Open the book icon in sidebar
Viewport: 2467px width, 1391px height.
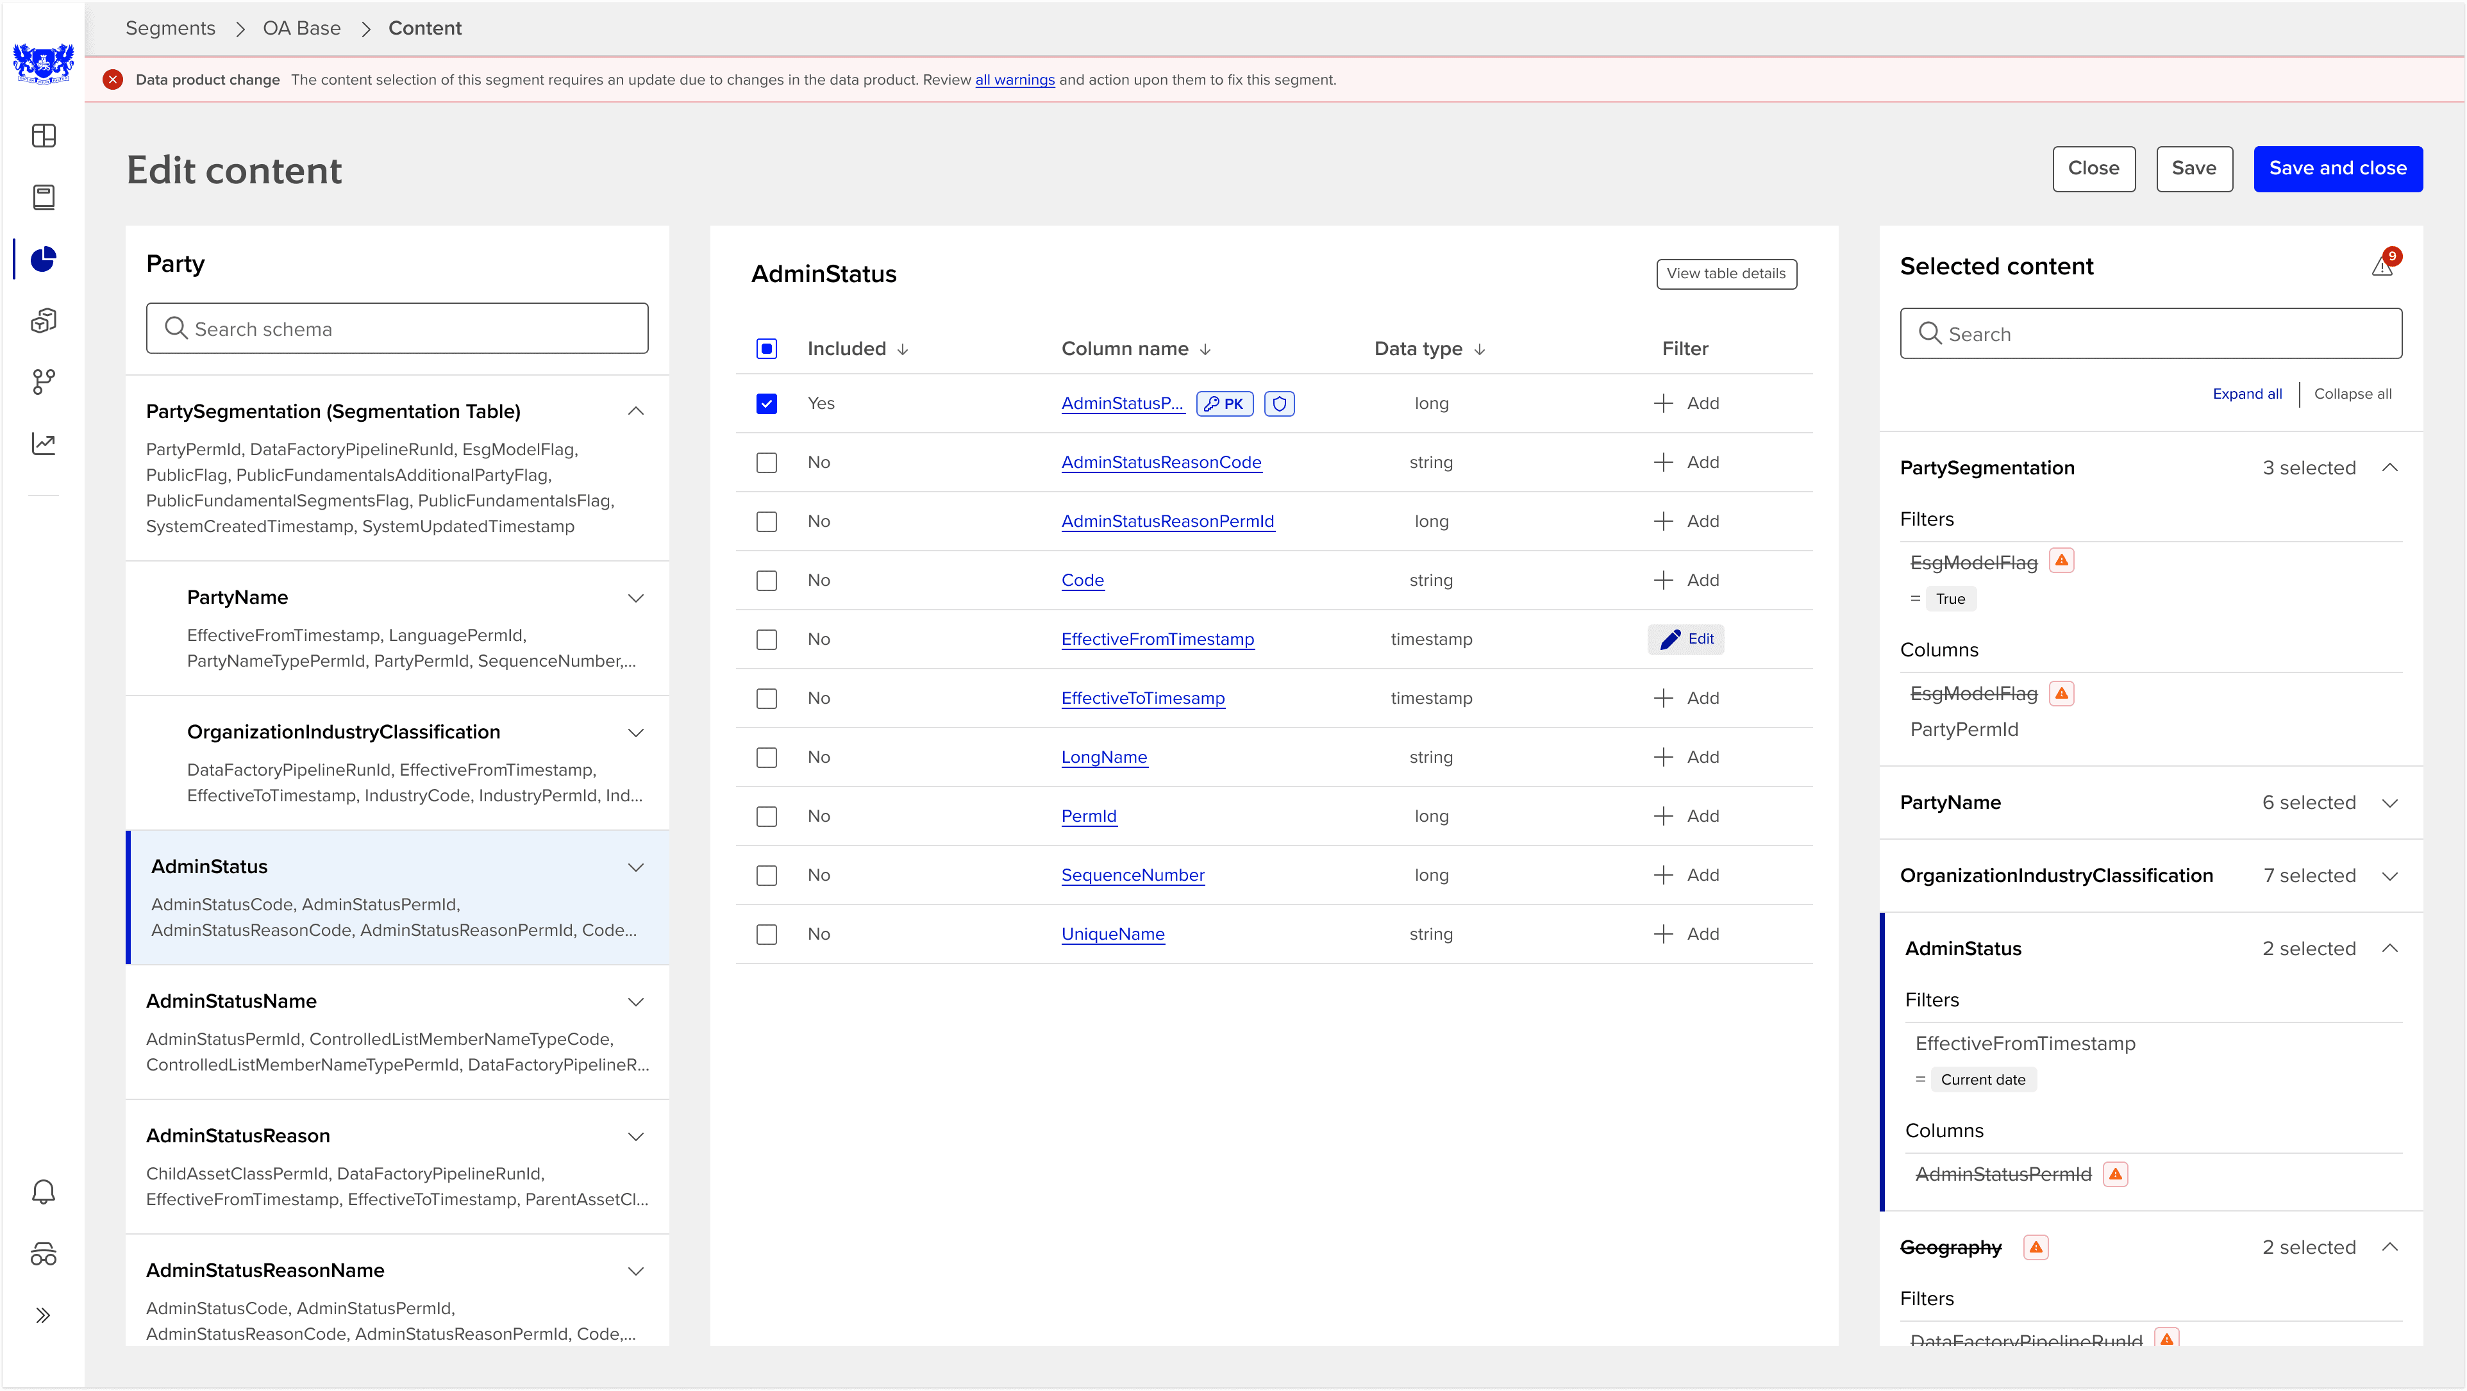tap(43, 197)
